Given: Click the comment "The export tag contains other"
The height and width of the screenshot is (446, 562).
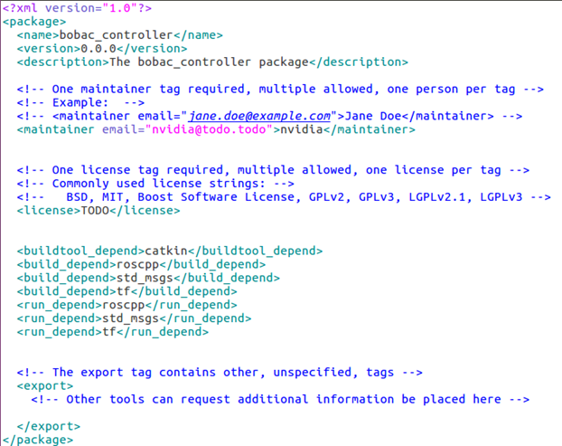Looking at the screenshot, I should click(220, 373).
